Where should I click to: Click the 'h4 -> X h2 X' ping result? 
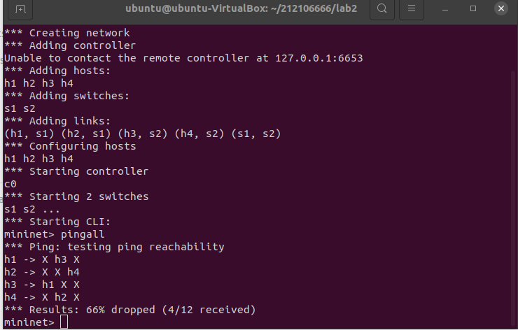click(x=42, y=297)
